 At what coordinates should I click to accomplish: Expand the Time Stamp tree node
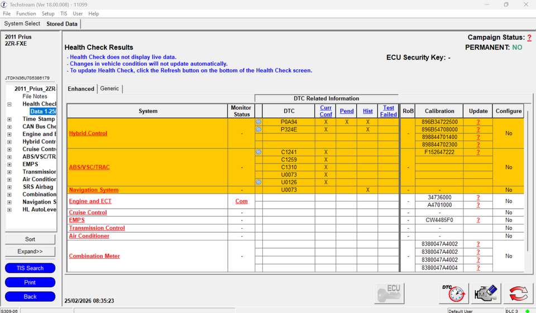point(9,119)
